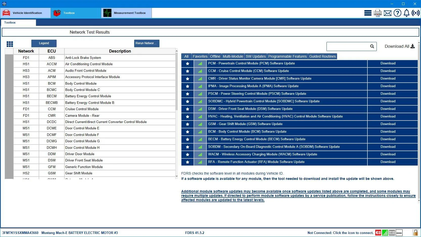Switch to the Favorites filter tab
Viewport: 421px width, 237px height.
point(200,56)
